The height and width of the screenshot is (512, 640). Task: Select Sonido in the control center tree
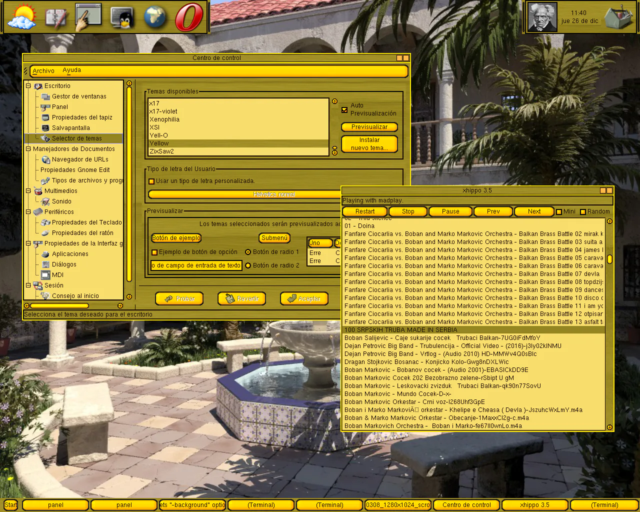(x=61, y=201)
